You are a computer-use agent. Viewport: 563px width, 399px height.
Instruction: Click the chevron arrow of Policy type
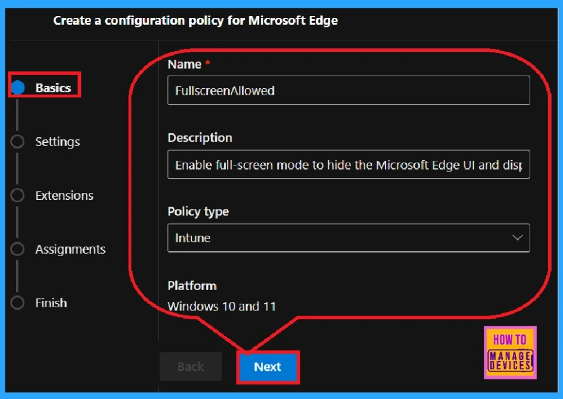click(x=517, y=238)
